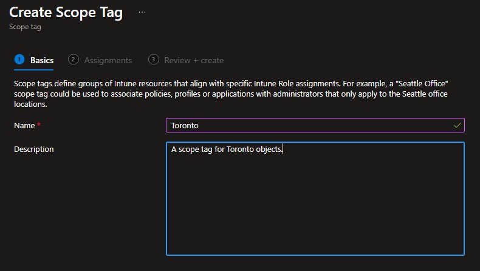Click inside the Name input containing Toronto
The image size is (480, 271).
tap(304, 125)
